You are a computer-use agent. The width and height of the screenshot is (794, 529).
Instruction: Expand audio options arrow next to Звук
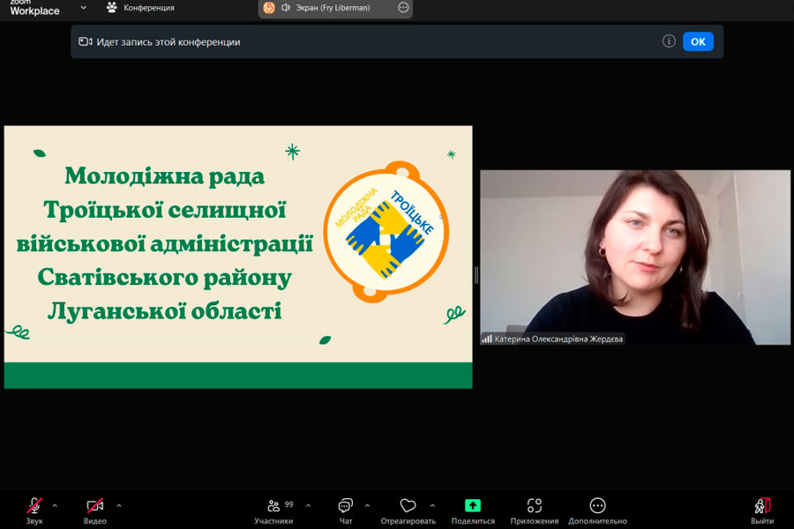click(x=55, y=505)
